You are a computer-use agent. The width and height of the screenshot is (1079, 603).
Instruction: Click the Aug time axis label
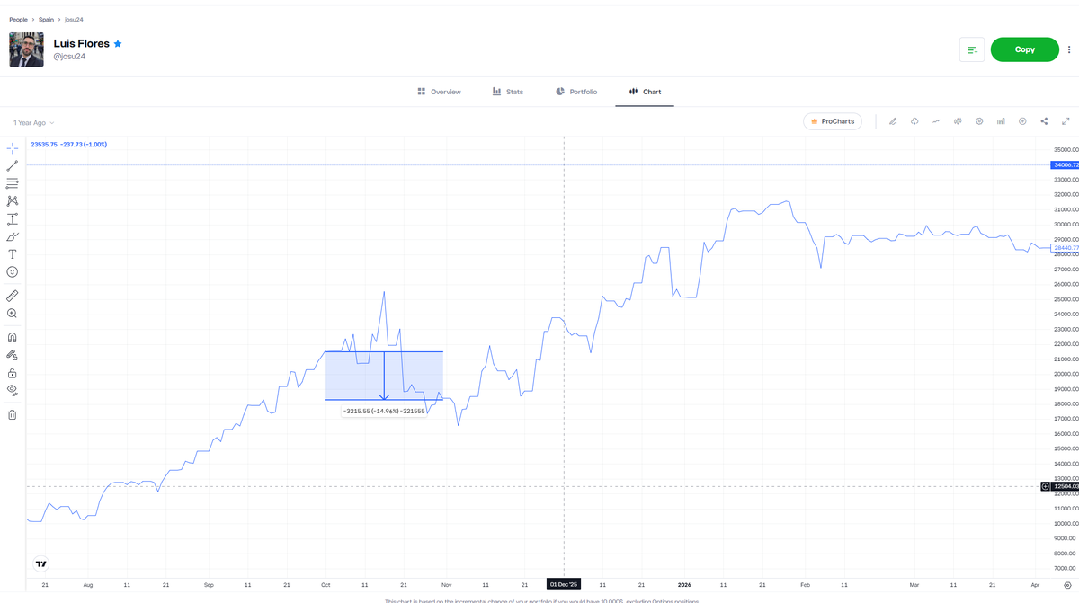point(87,584)
